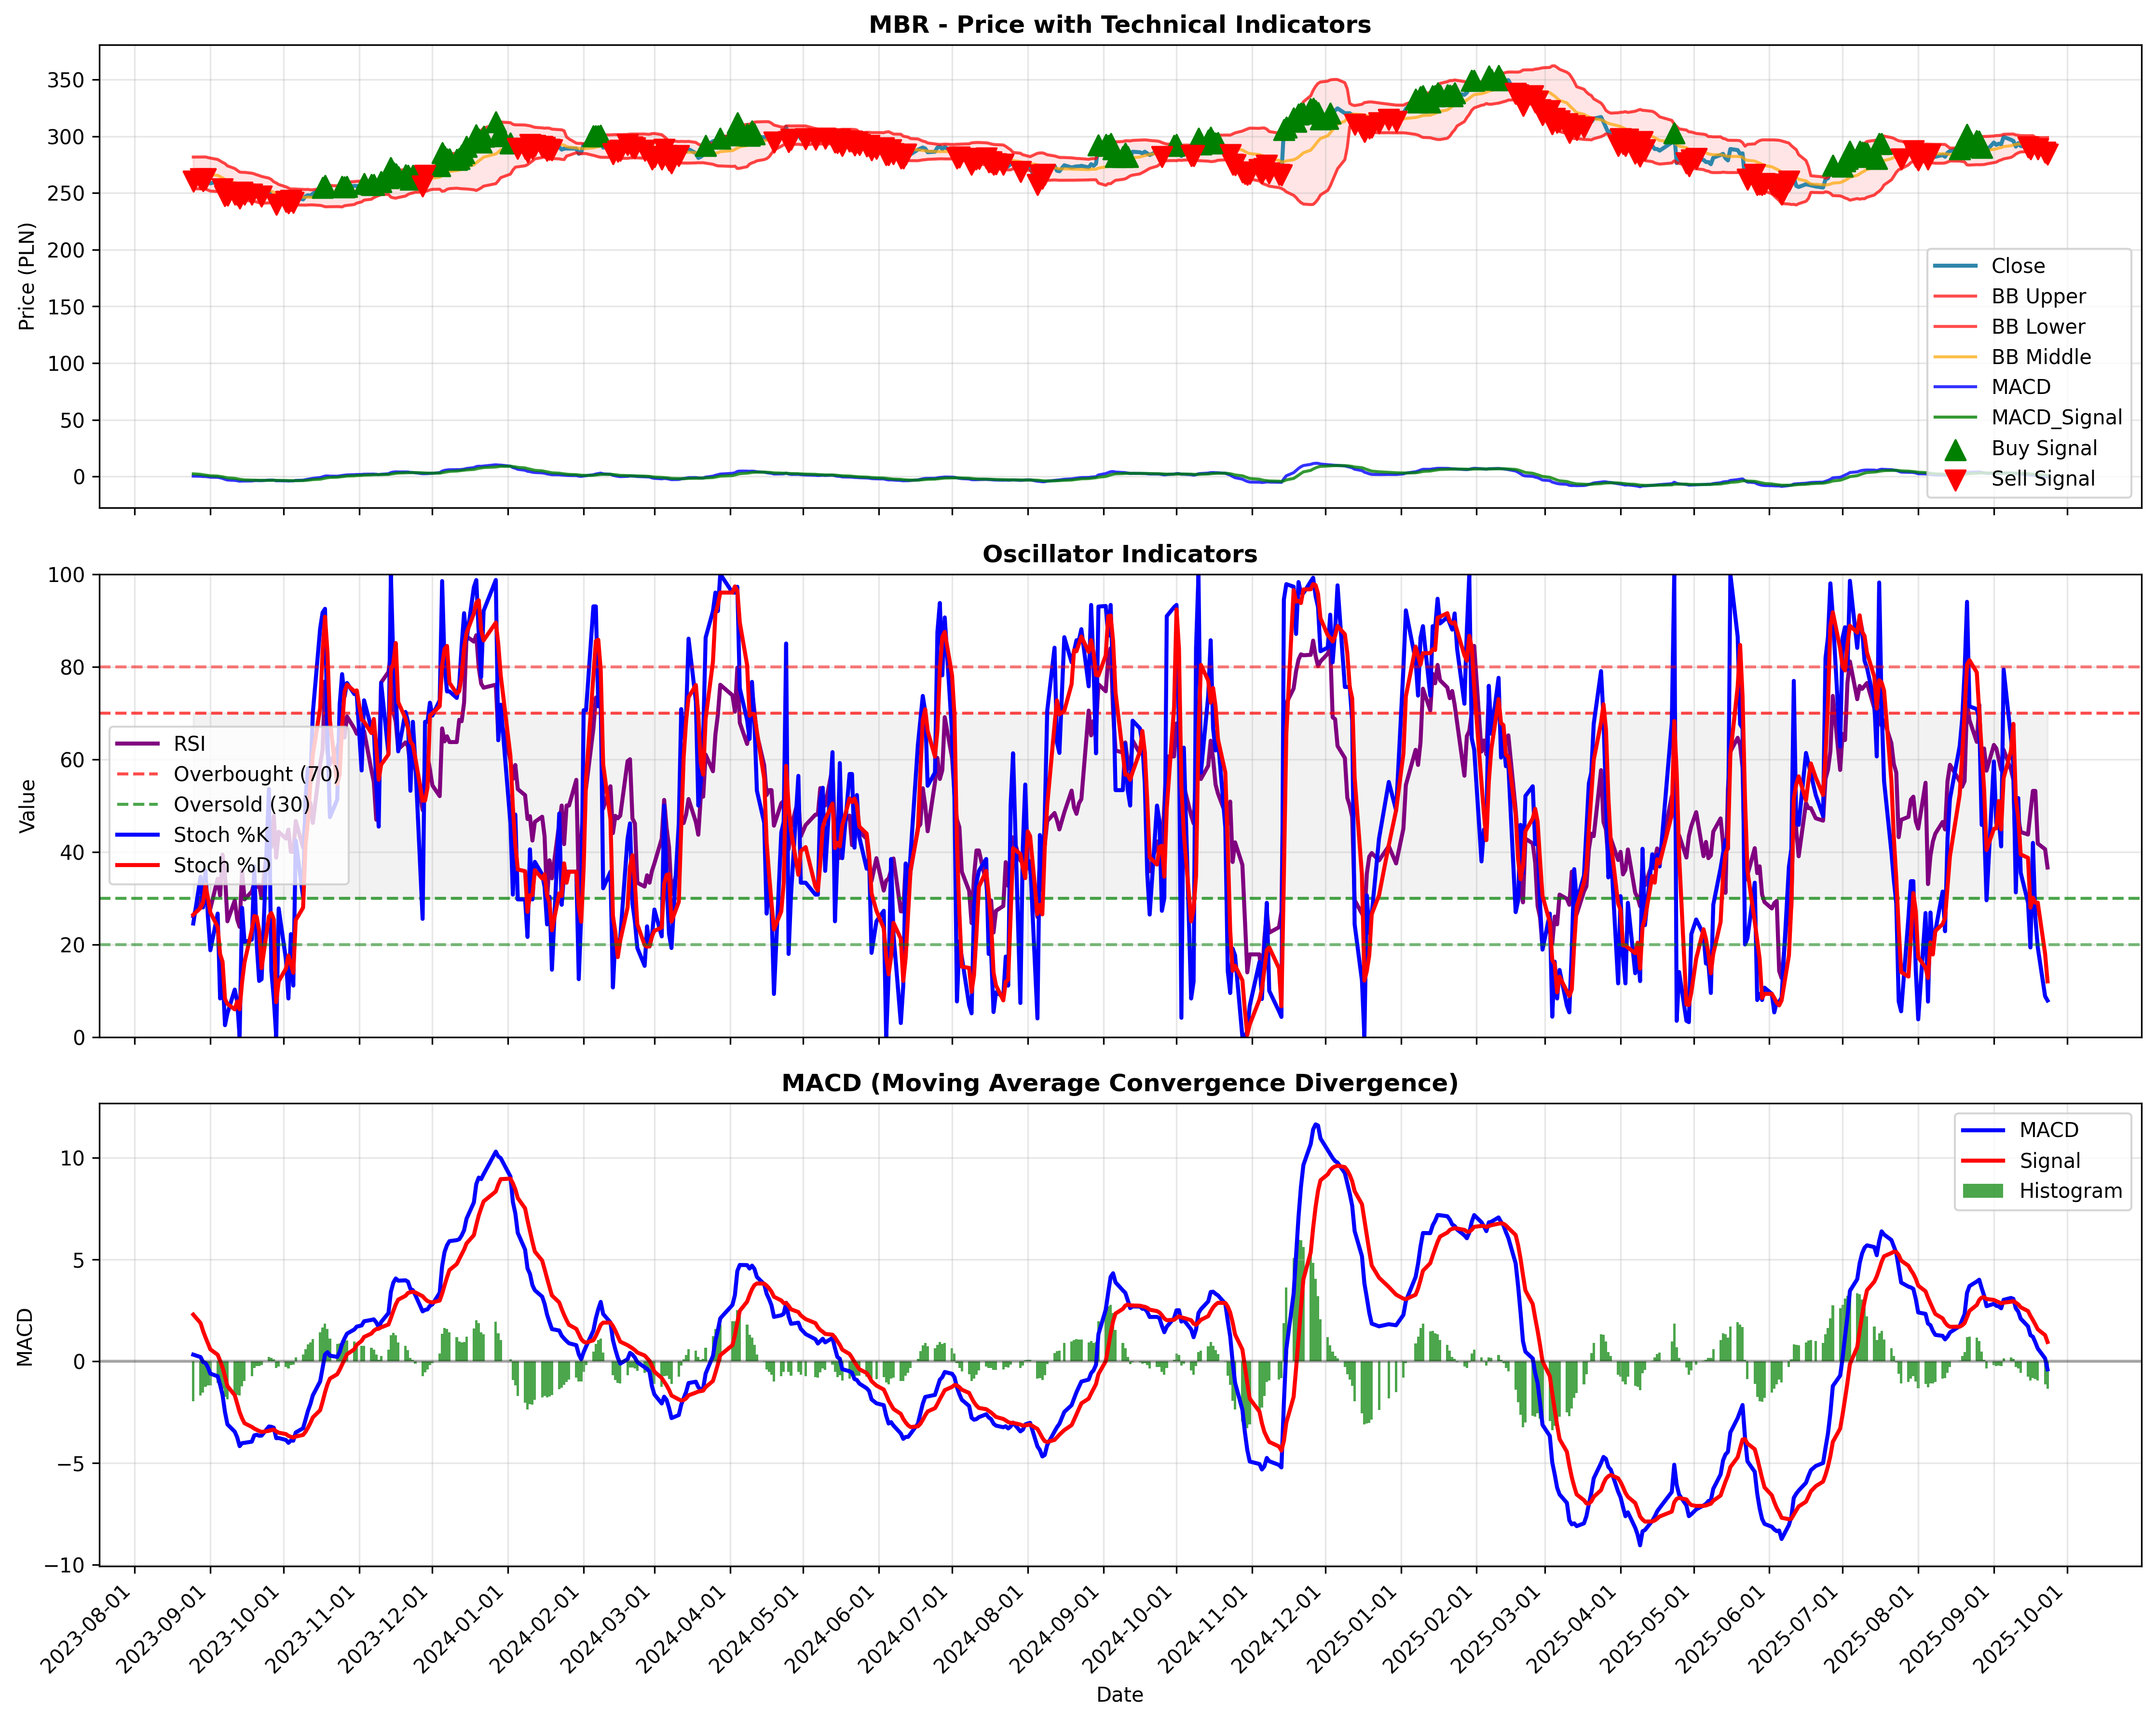Click the green Histogram swatch in MACD legend
The height and width of the screenshot is (1720, 2156).
(x=1983, y=1191)
